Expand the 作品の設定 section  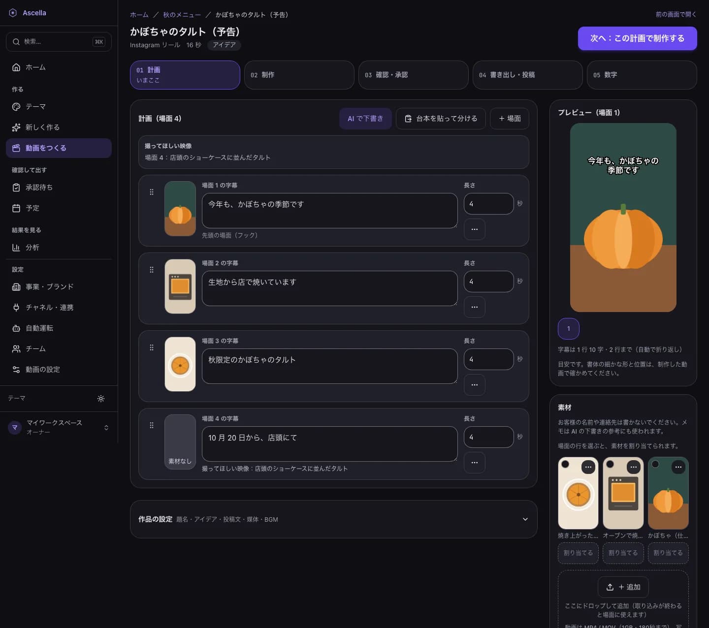pyautogui.click(x=334, y=519)
